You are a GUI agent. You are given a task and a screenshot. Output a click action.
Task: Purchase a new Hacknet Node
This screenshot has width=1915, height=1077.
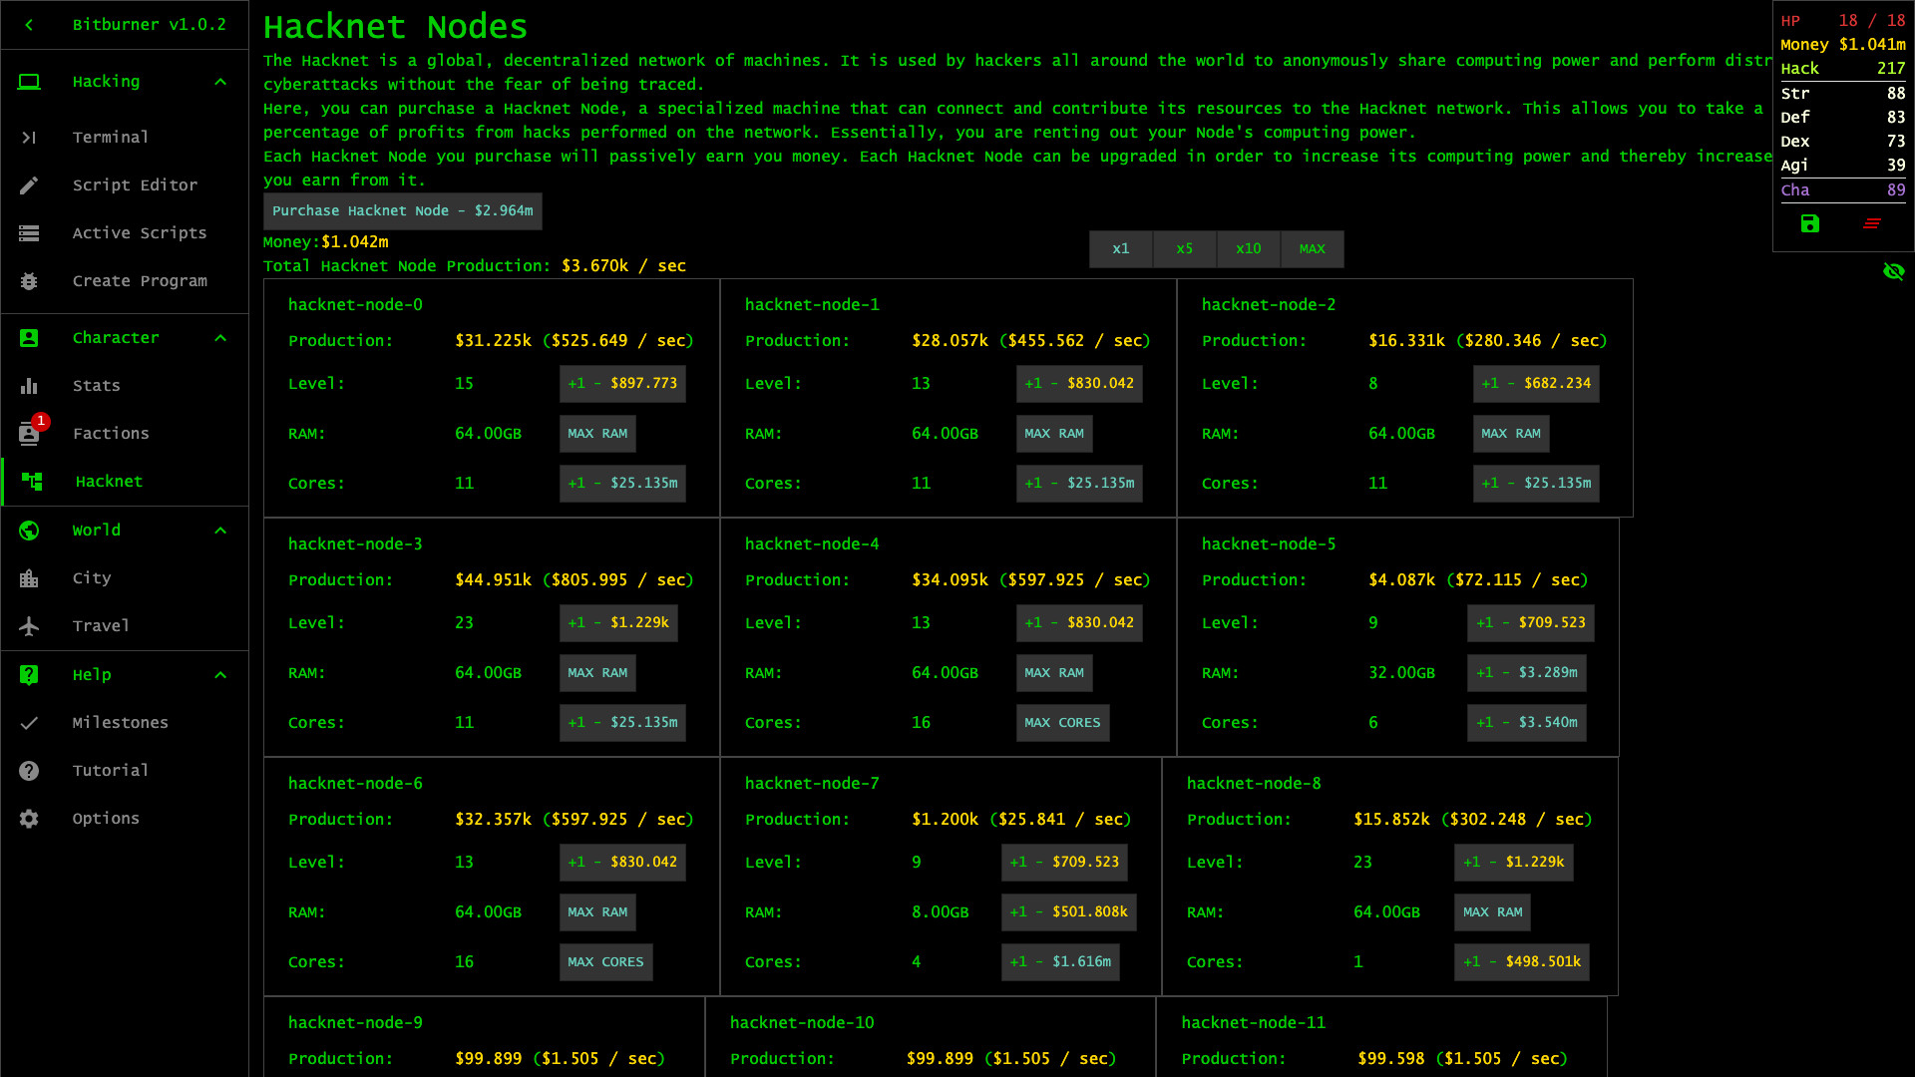[x=402, y=210]
